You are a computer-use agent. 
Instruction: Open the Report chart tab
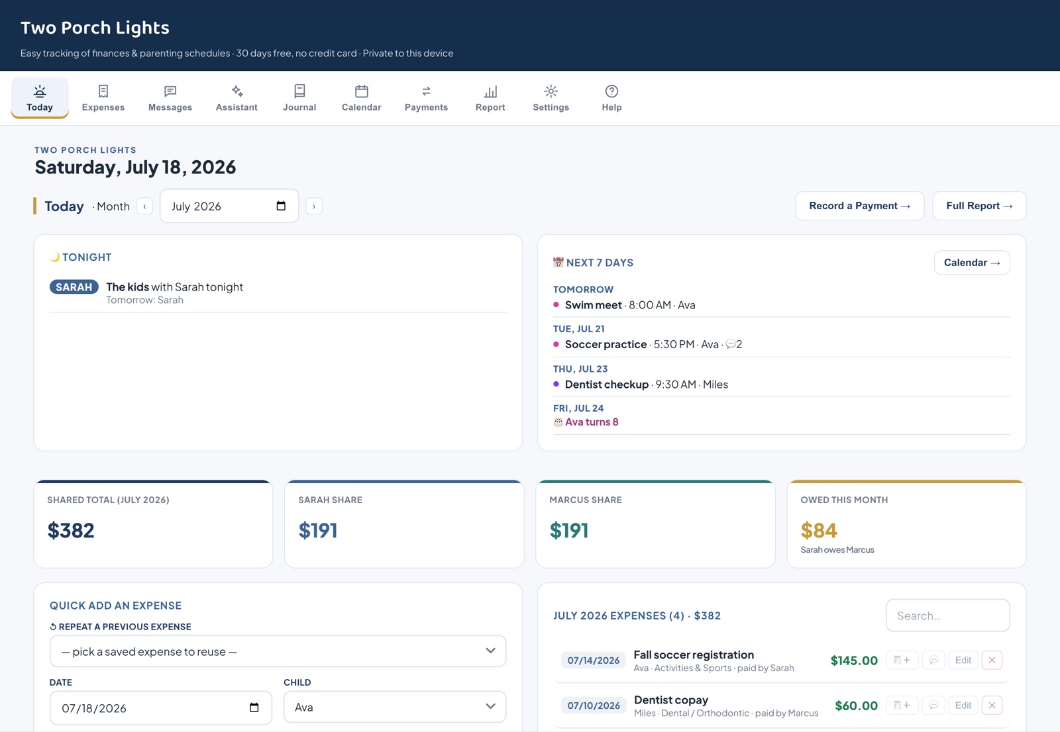coord(490,98)
